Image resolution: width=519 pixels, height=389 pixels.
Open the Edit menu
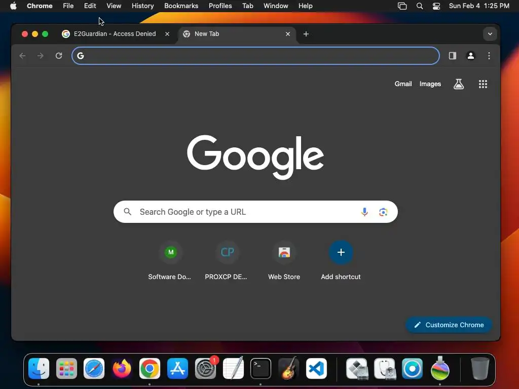(90, 6)
